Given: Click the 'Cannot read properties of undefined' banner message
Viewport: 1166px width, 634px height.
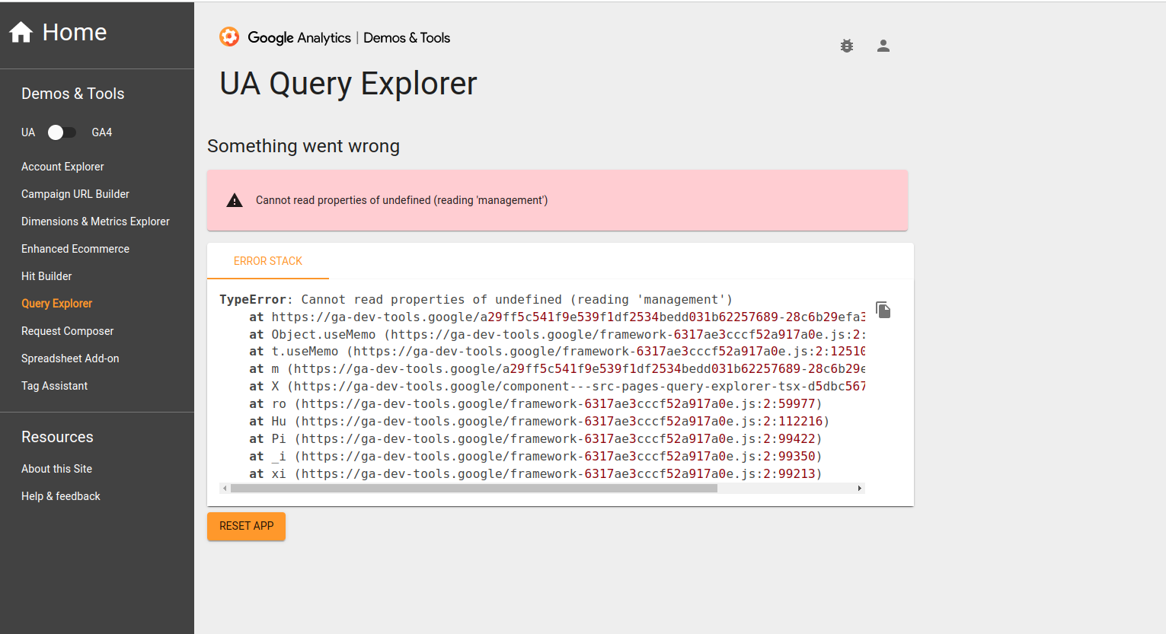Looking at the screenshot, I should [401, 200].
